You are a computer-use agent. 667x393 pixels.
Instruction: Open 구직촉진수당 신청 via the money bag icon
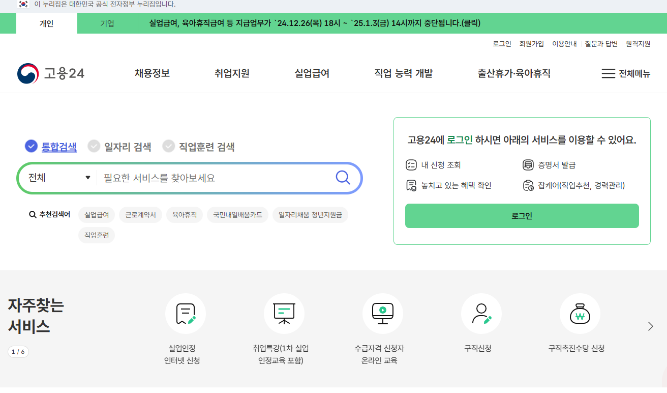[x=580, y=313]
